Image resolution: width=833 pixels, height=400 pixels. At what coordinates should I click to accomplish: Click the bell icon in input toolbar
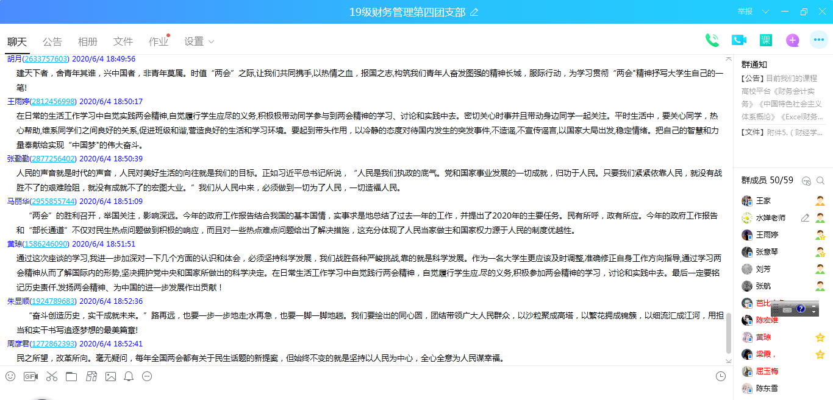(129, 376)
